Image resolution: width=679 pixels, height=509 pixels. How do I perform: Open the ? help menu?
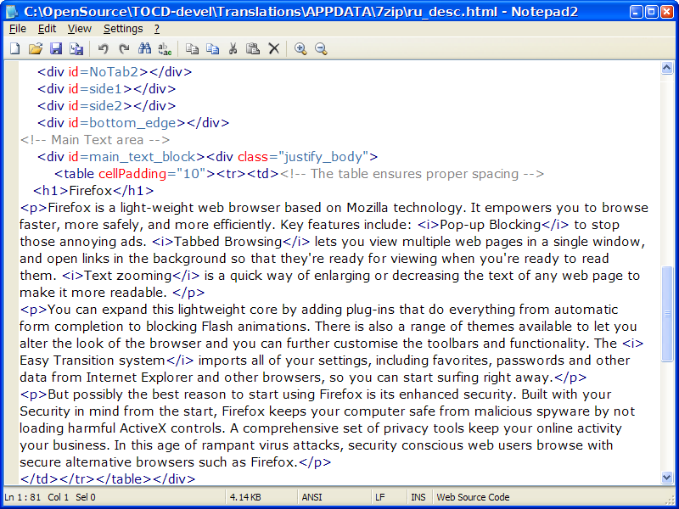[x=157, y=29]
